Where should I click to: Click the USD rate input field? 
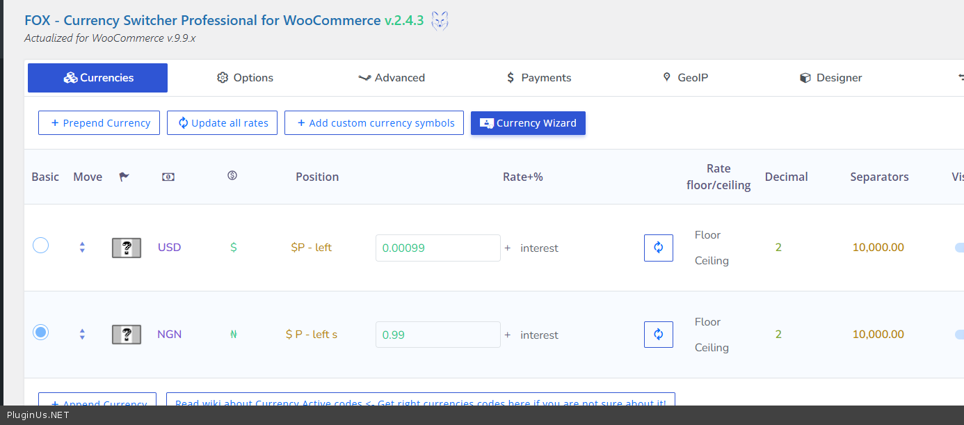pos(437,248)
